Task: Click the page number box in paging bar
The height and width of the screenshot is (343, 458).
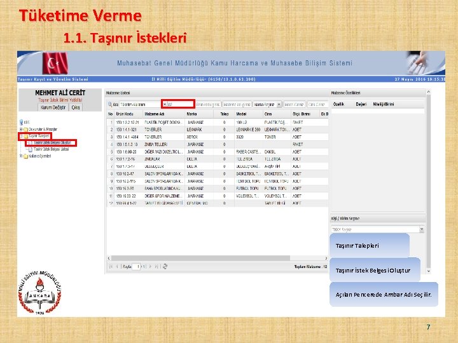Action: (136, 267)
